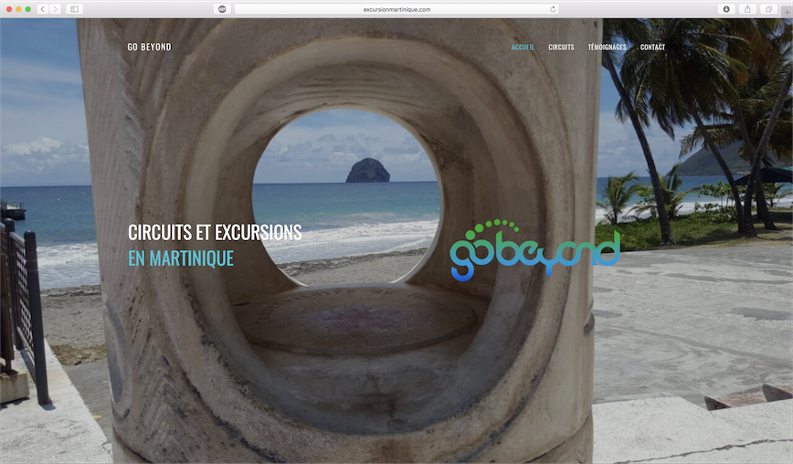The height and width of the screenshot is (464, 793).
Task: Click the colorful gobeyond logo
Action: pos(534,250)
